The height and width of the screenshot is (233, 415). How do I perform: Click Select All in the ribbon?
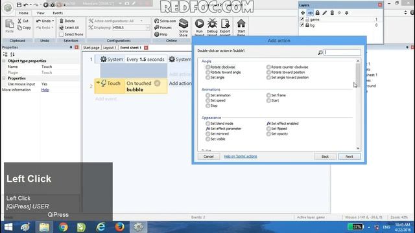click(x=69, y=27)
